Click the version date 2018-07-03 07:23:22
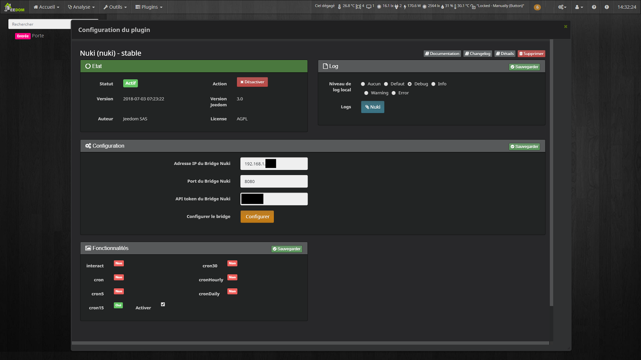 tap(144, 99)
